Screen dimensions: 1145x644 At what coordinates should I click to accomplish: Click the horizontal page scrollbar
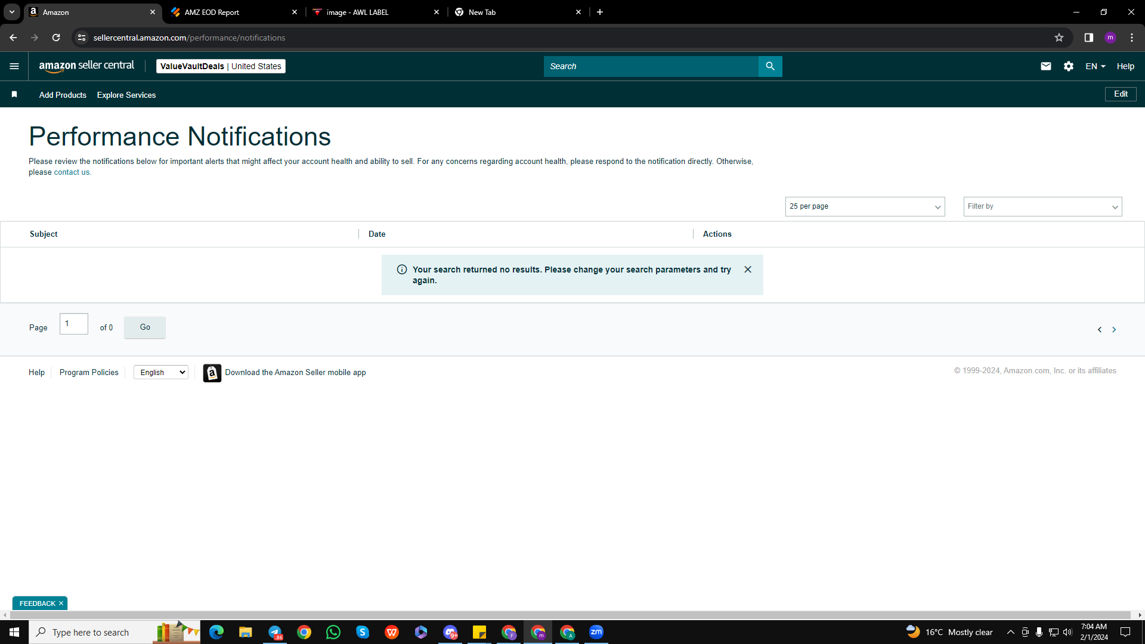click(x=570, y=615)
